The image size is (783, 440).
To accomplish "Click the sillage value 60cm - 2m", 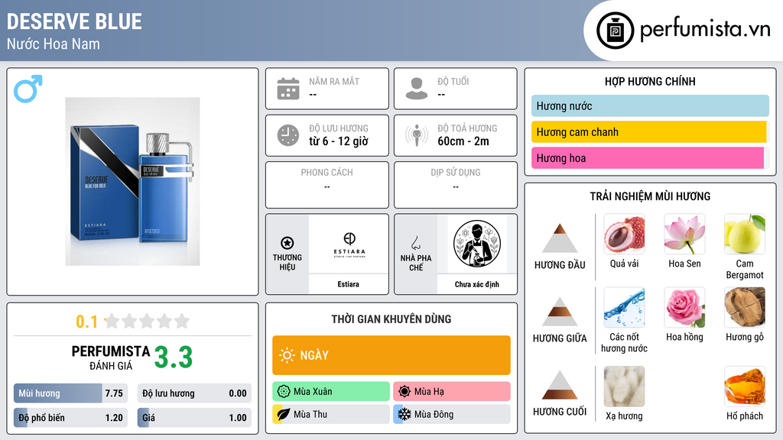I will point(463,141).
